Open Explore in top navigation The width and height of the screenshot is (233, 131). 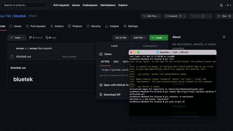tap(123, 5)
